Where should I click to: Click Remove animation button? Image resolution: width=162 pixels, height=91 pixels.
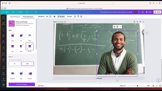click(22, 84)
